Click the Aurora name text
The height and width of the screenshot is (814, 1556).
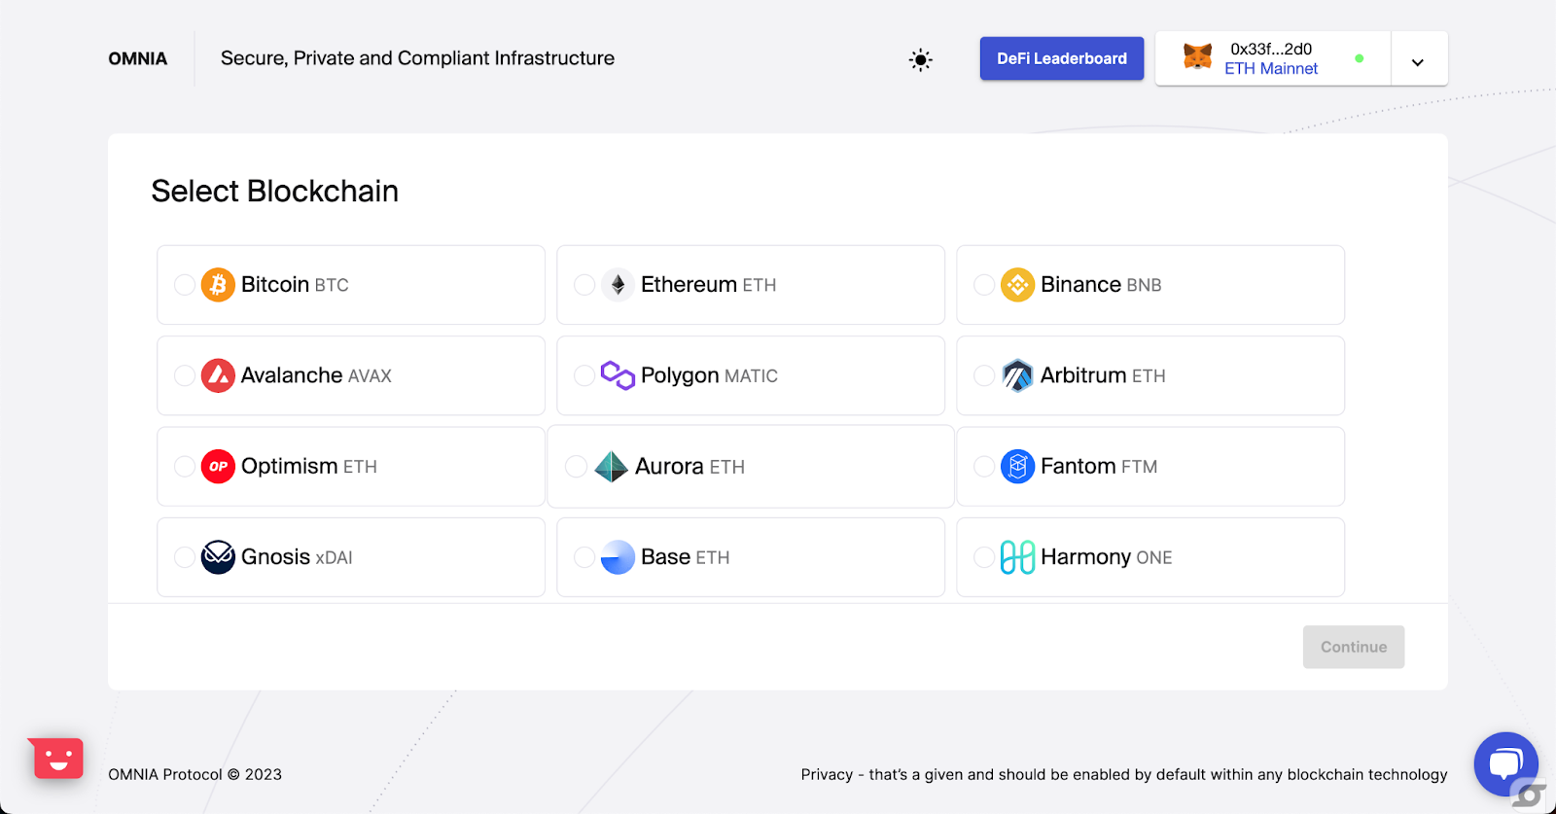(x=669, y=466)
